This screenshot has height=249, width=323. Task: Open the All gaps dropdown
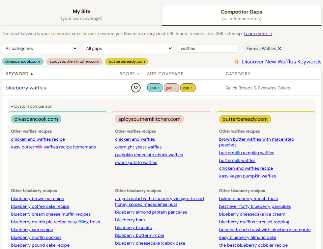(128, 49)
